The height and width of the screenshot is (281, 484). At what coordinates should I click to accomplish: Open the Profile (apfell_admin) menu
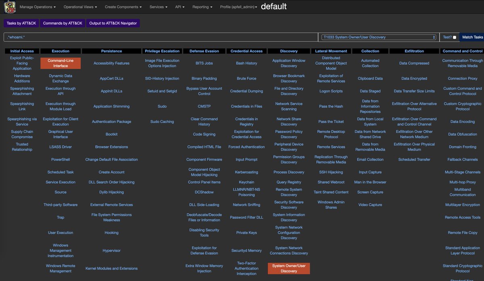(238, 7)
